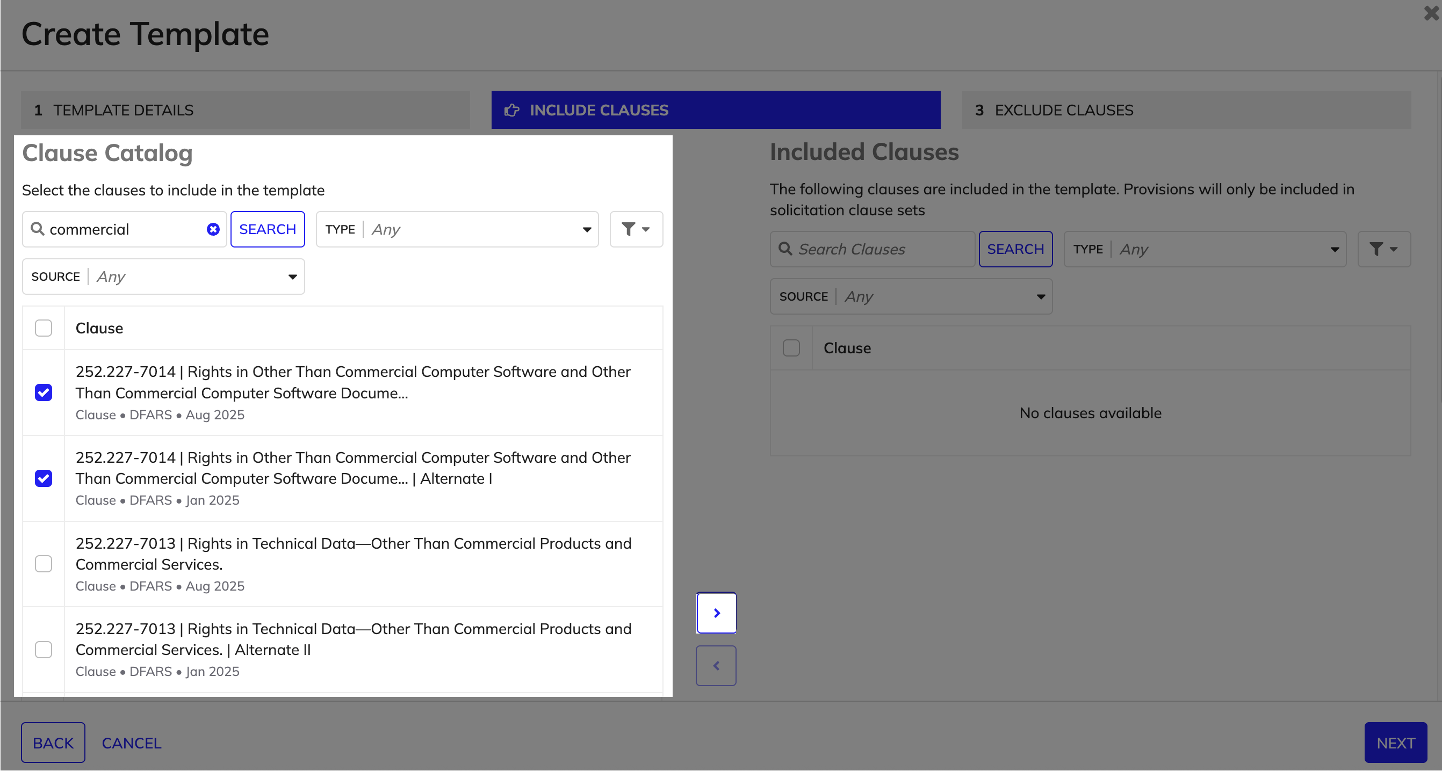Viewport: 1442px width, 771px height.
Task: Close the Create Template dialog
Action: coord(1431,13)
